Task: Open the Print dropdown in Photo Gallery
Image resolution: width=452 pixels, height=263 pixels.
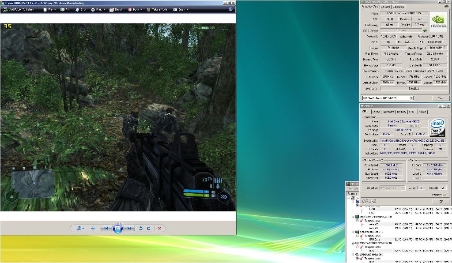Action: [98, 10]
